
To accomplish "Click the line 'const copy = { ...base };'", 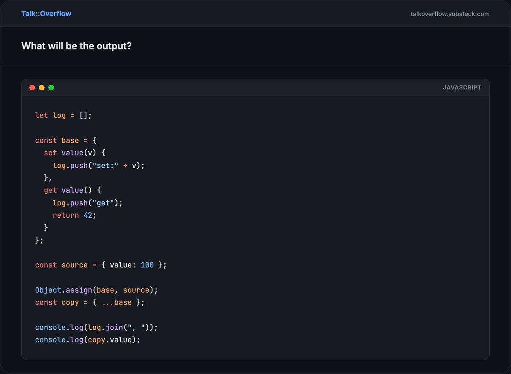I will (x=90, y=302).
